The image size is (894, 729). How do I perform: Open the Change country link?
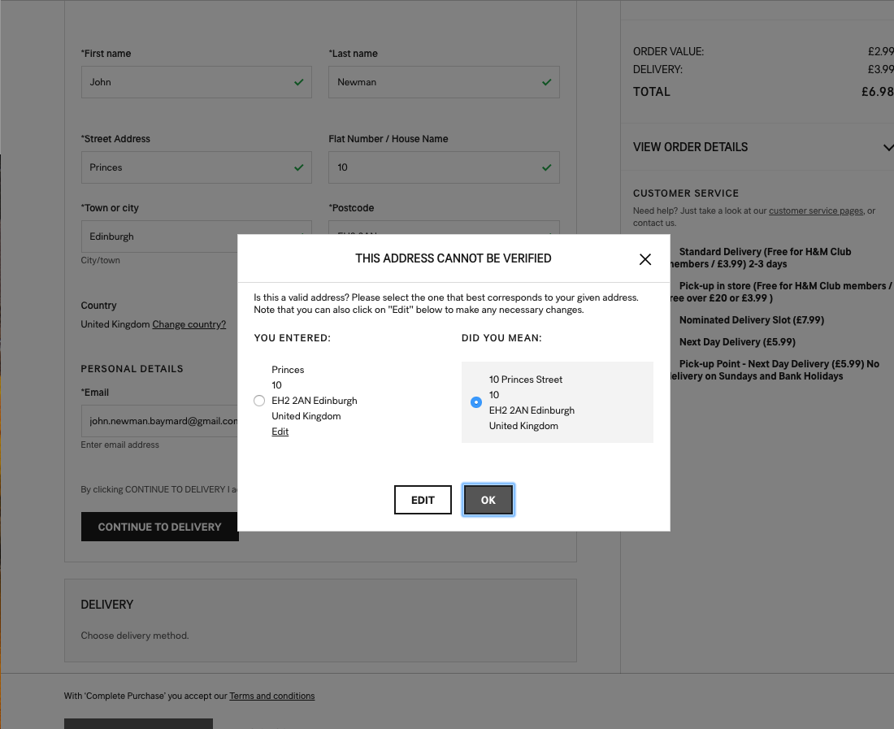tap(189, 324)
